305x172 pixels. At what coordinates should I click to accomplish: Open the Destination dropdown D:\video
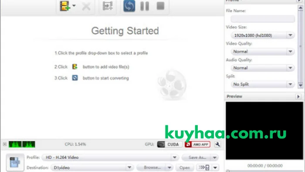pyautogui.click(x=92, y=168)
